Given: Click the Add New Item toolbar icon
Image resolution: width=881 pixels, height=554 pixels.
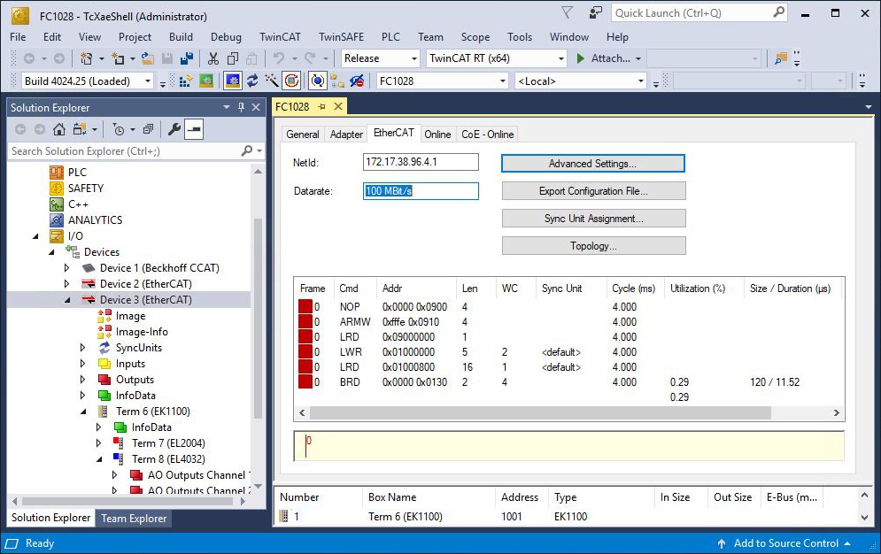Looking at the screenshot, I should pos(118,58).
